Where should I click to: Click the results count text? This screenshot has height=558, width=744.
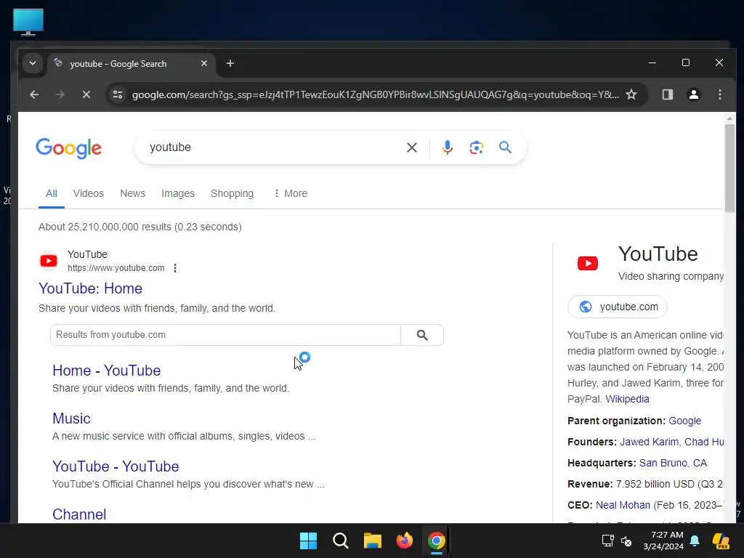click(140, 227)
